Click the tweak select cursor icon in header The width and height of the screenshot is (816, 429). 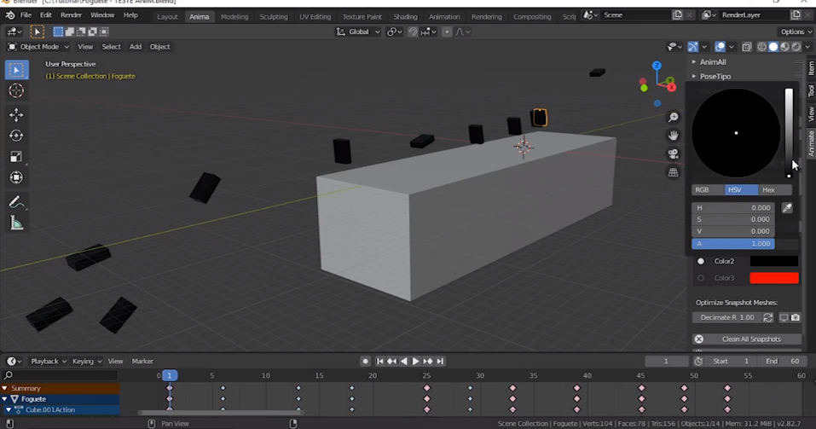(x=37, y=32)
